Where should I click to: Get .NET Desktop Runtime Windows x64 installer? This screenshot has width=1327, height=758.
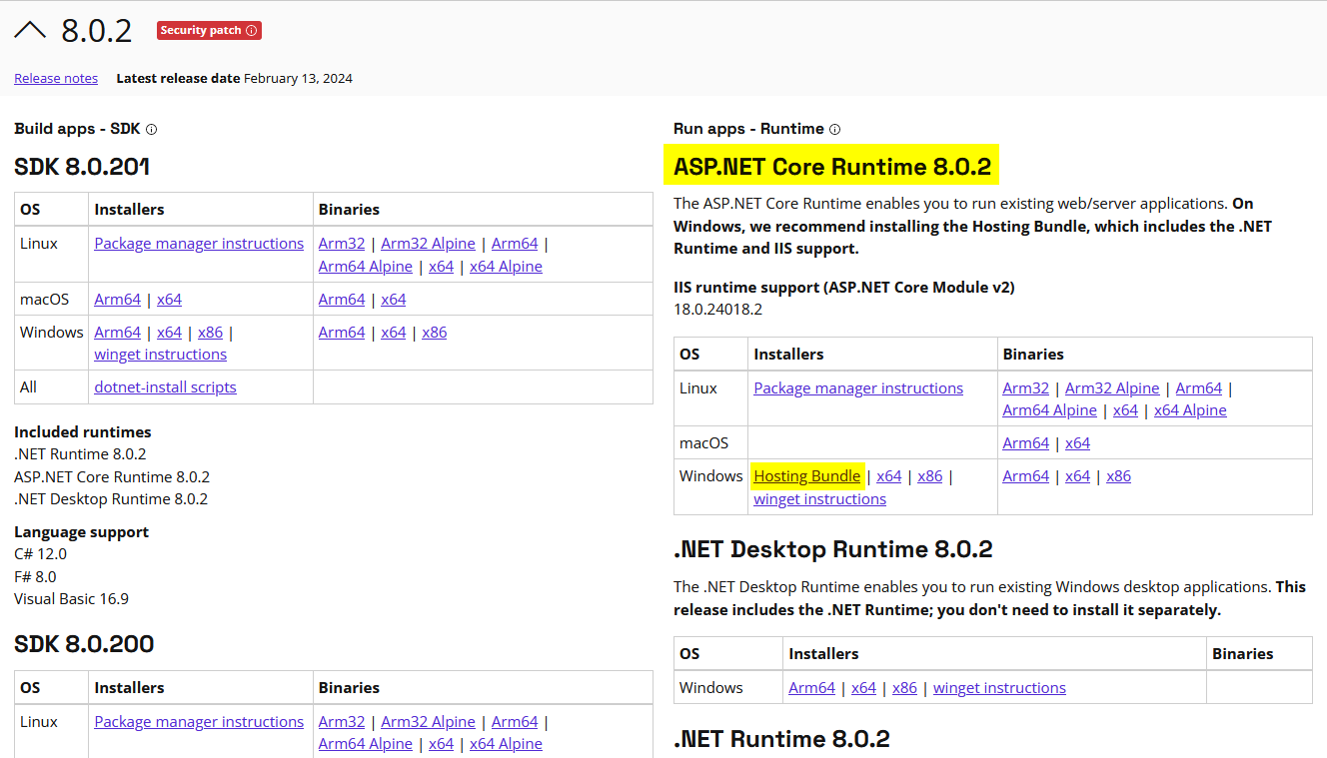pos(863,688)
